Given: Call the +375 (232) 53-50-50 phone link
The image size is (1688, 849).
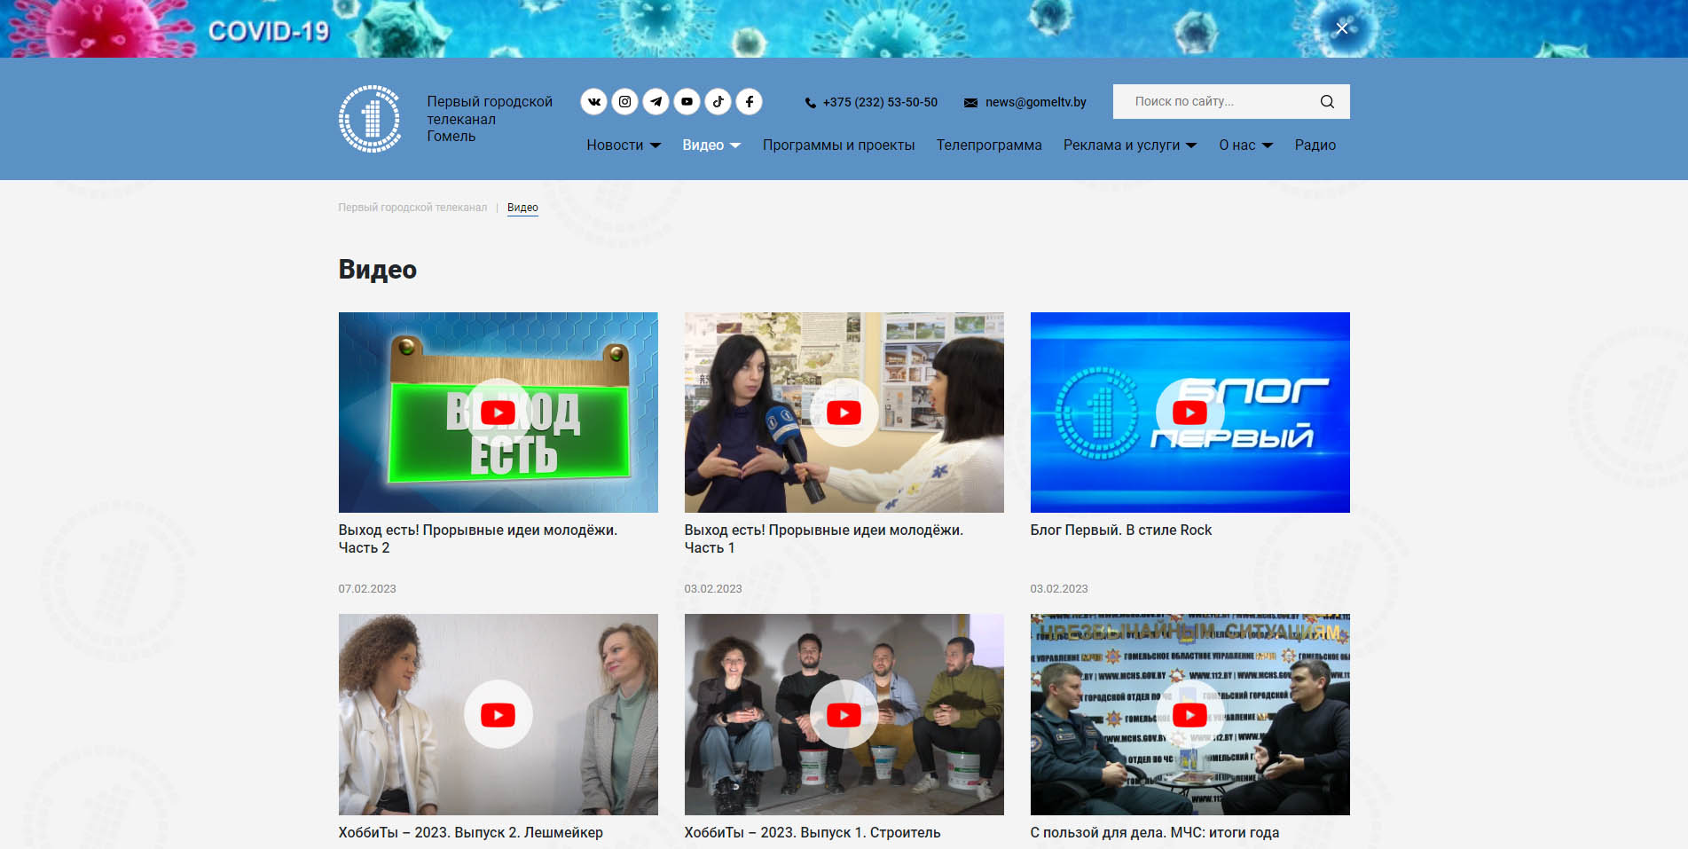Looking at the screenshot, I should 880,103.
